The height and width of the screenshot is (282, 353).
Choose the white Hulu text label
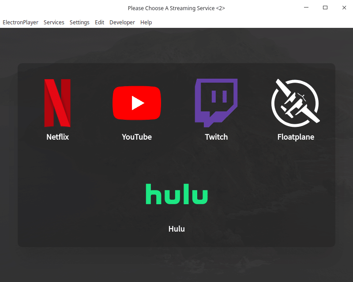176,229
